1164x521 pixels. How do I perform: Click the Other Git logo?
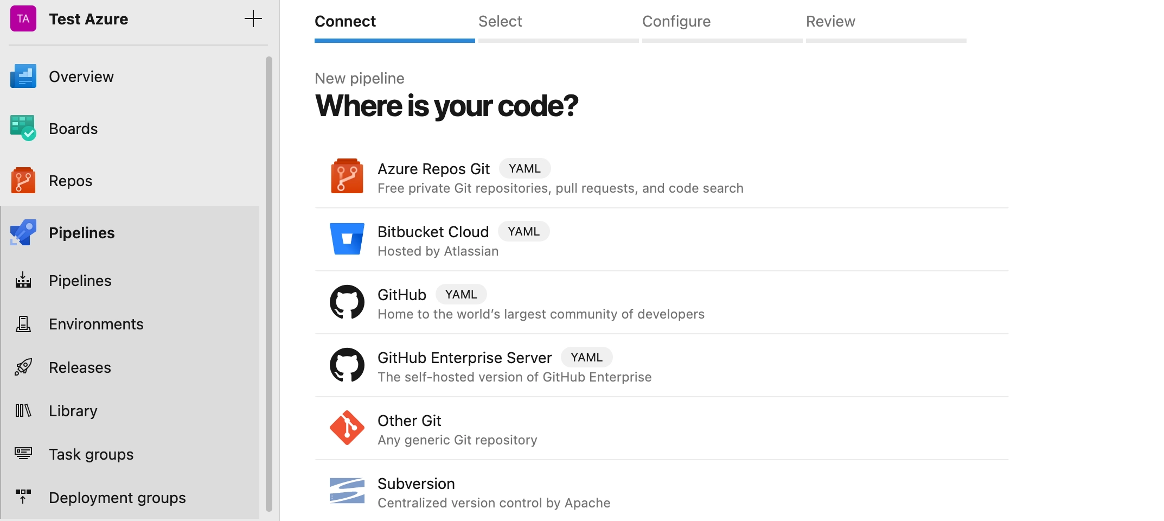click(347, 428)
